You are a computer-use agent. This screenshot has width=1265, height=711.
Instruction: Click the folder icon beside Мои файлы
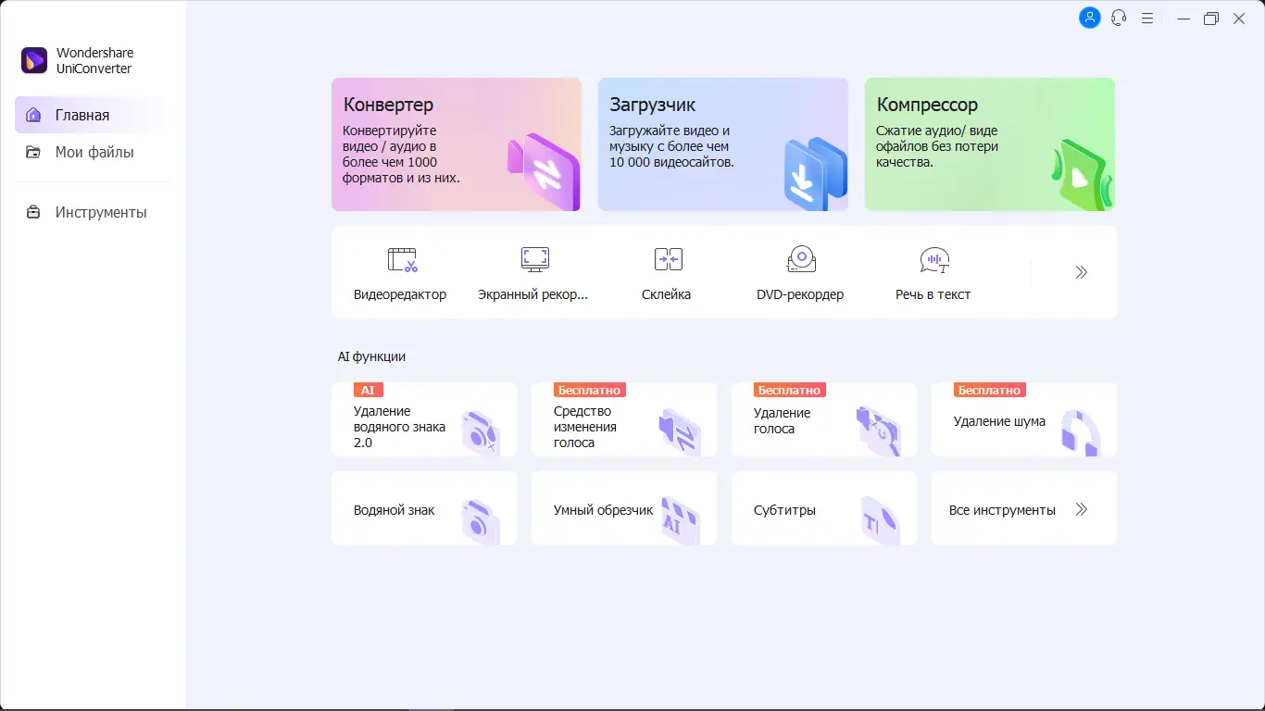[33, 152]
